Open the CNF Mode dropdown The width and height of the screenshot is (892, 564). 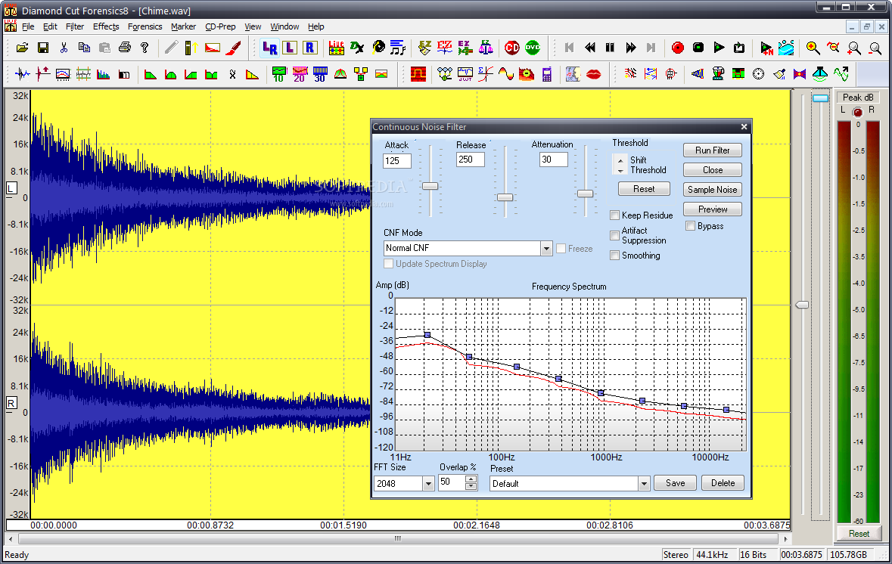tap(546, 249)
